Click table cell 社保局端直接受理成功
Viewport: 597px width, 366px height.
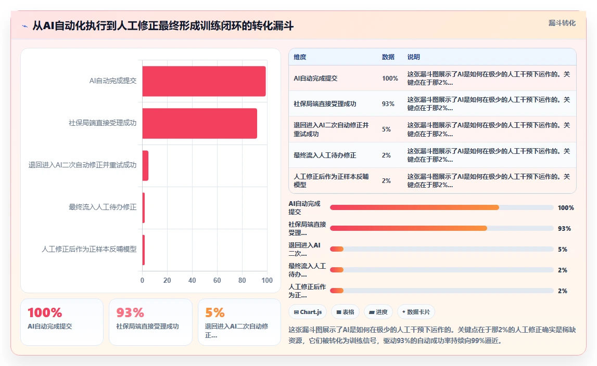pos(325,104)
